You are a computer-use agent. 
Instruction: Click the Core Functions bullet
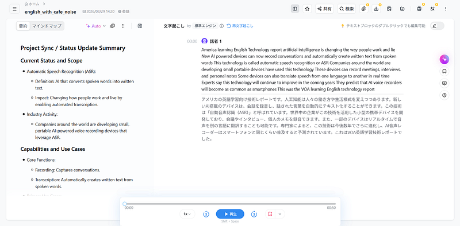tap(41, 160)
